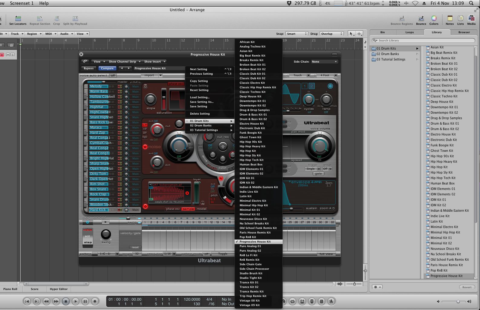The height and width of the screenshot is (310, 480).
Task: Click the Crop toolbar icon
Action: [56, 19]
